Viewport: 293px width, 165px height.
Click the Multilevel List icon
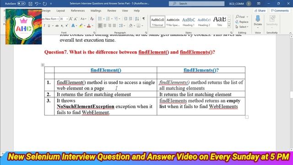[116, 19]
